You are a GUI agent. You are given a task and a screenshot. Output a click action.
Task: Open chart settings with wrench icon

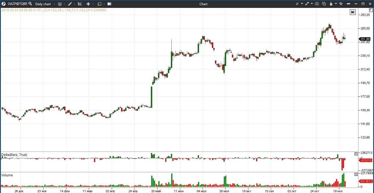pos(341,4)
